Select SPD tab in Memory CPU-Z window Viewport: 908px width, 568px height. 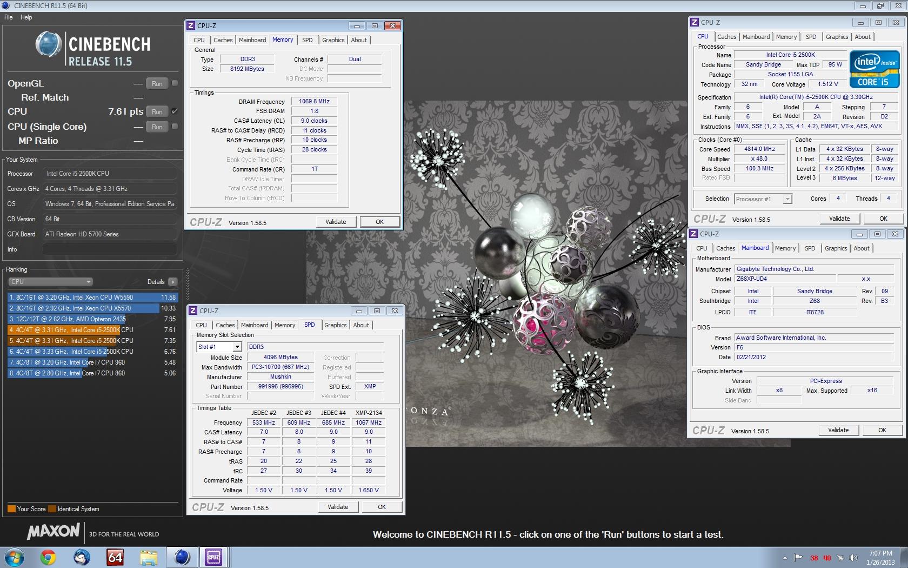(x=307, y=40)
